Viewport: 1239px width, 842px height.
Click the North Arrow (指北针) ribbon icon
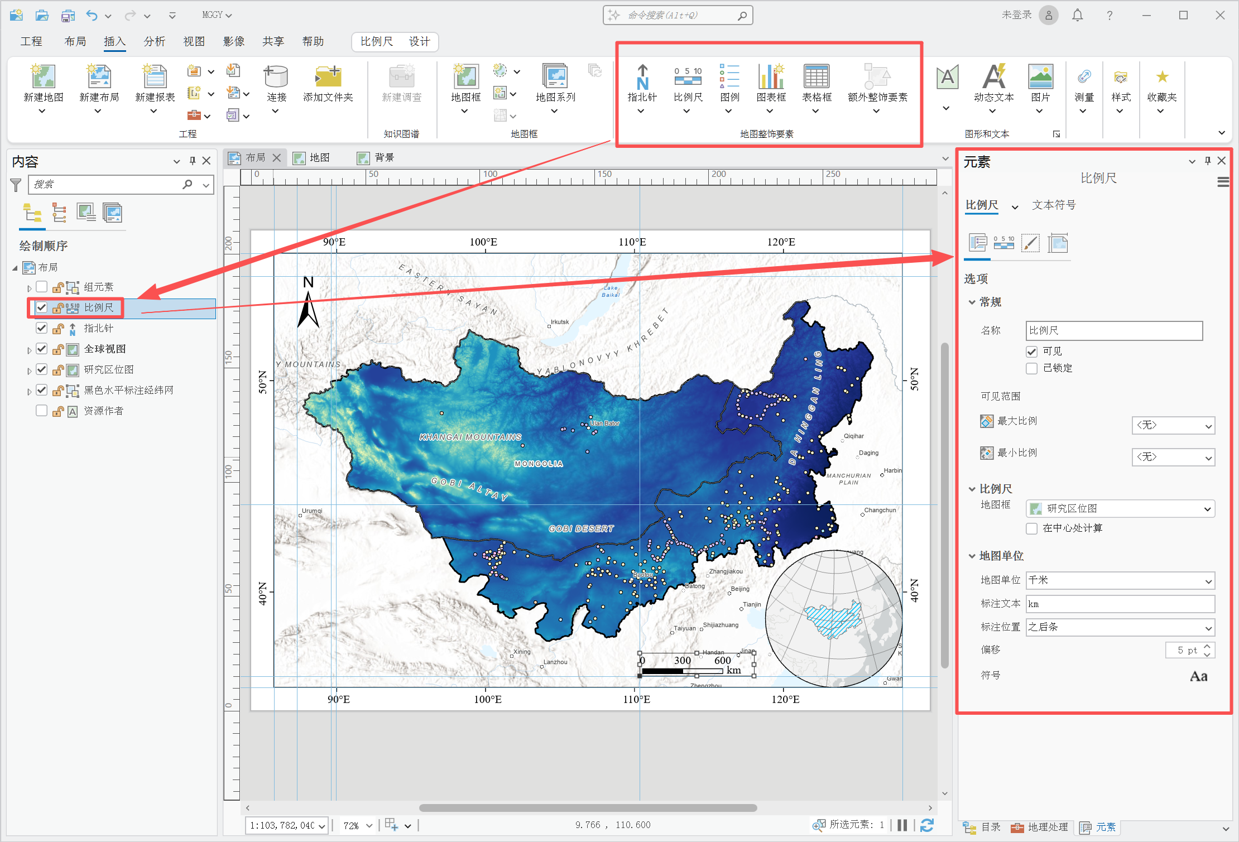[x=642, y=78]
